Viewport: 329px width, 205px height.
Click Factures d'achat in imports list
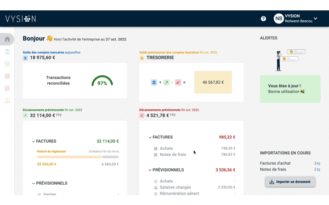click(275, 163)
